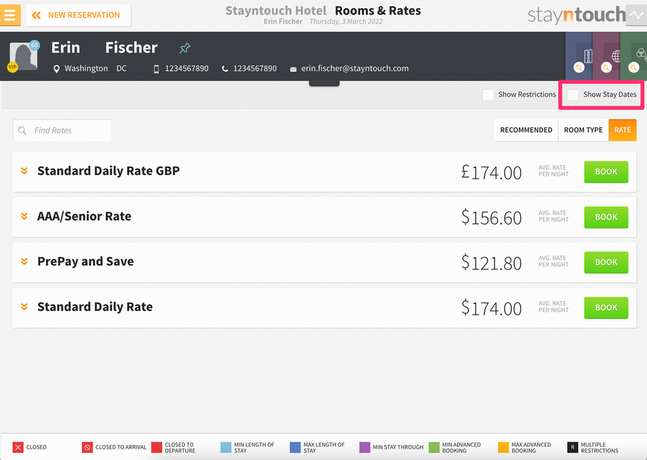
Task: Book the PrePay and Save rate
Action: click(x=606, y=263)
